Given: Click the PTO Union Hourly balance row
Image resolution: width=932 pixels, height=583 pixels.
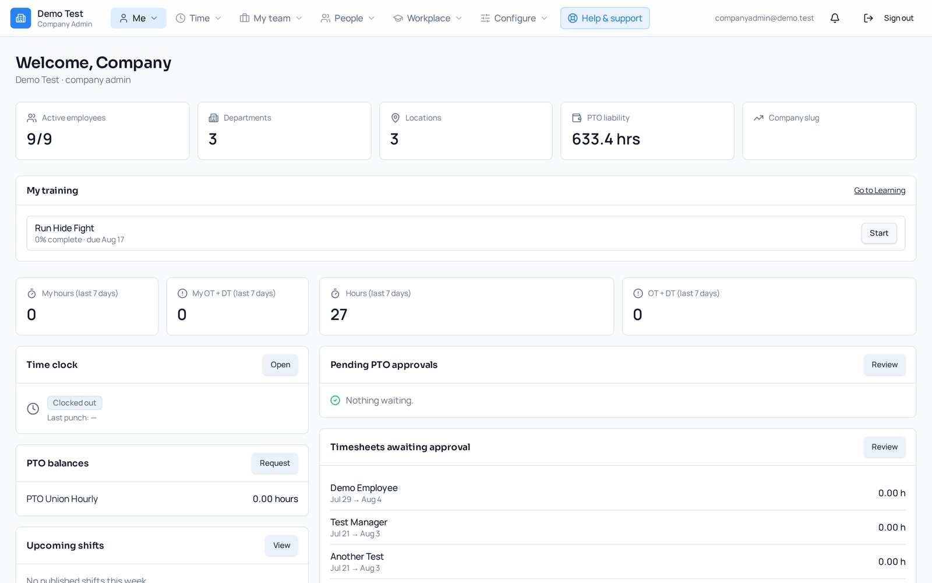Looking at the screenshot, I should [163, 499].
